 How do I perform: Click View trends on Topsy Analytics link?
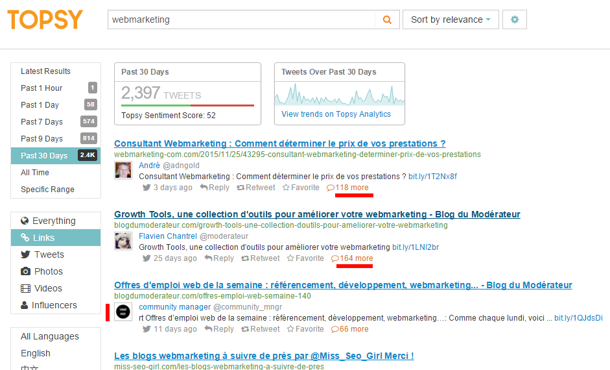(336, 114)
